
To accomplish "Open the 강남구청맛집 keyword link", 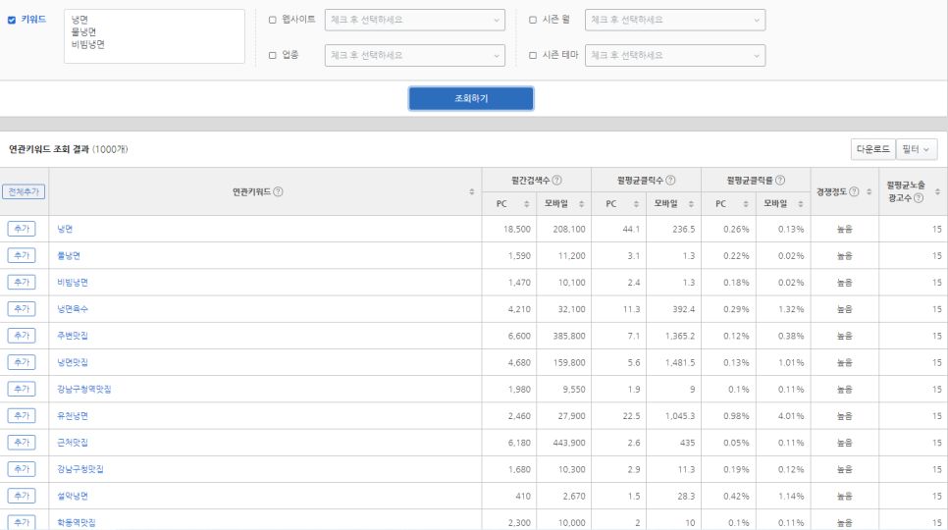I will (x=80, y=469).
